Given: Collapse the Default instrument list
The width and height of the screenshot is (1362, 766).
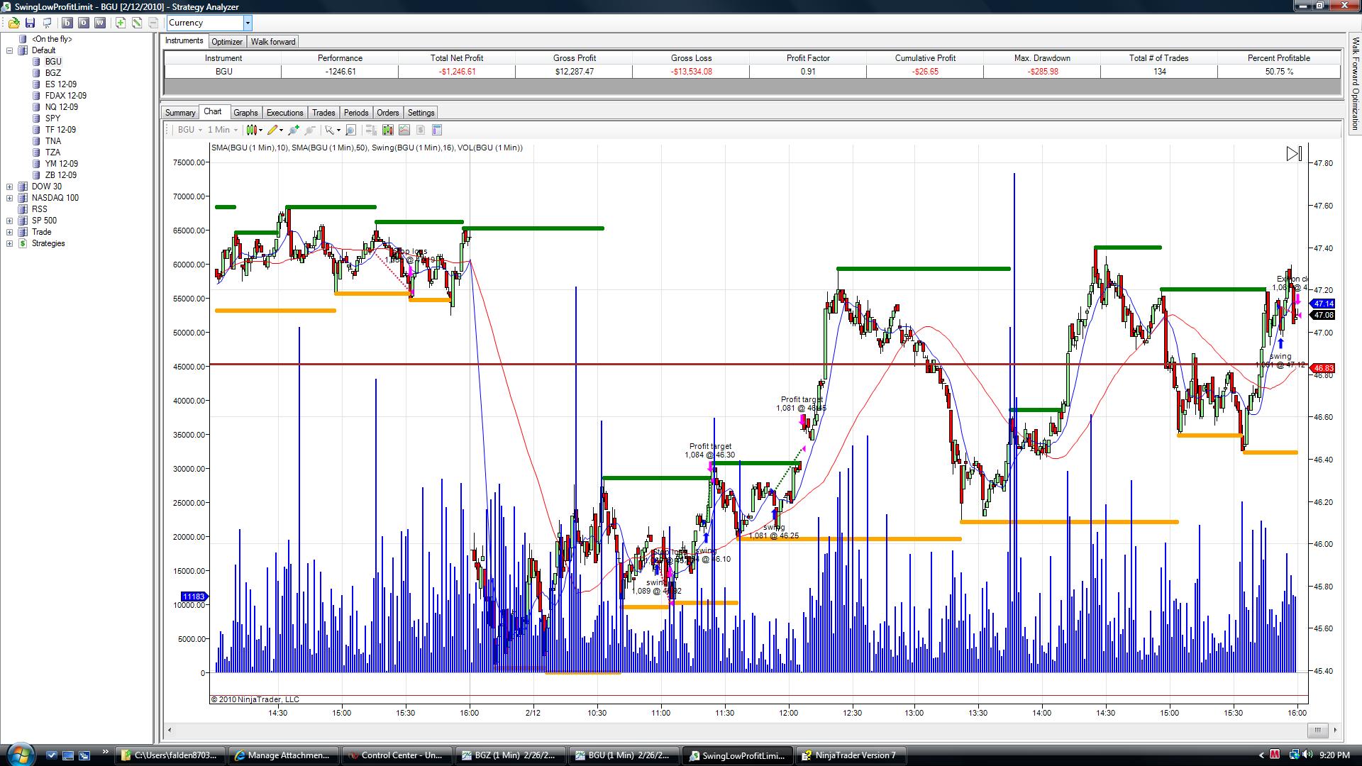Looking at the screenshot, I should coord(10,50).
